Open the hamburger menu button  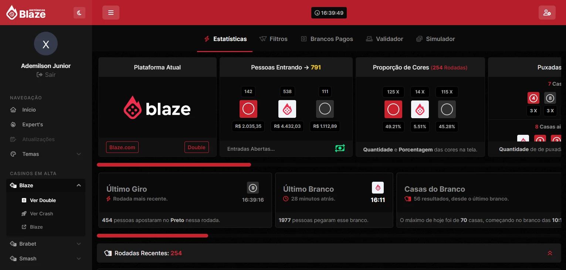click(111, 13)
